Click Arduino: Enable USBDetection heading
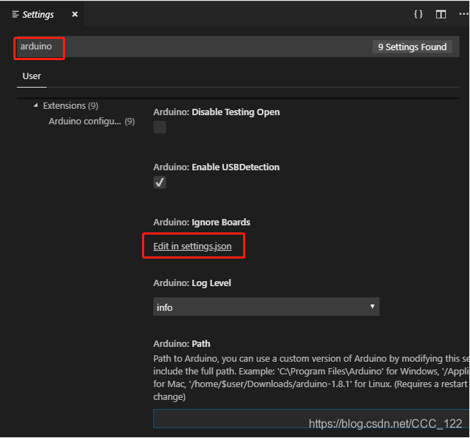 216,167
